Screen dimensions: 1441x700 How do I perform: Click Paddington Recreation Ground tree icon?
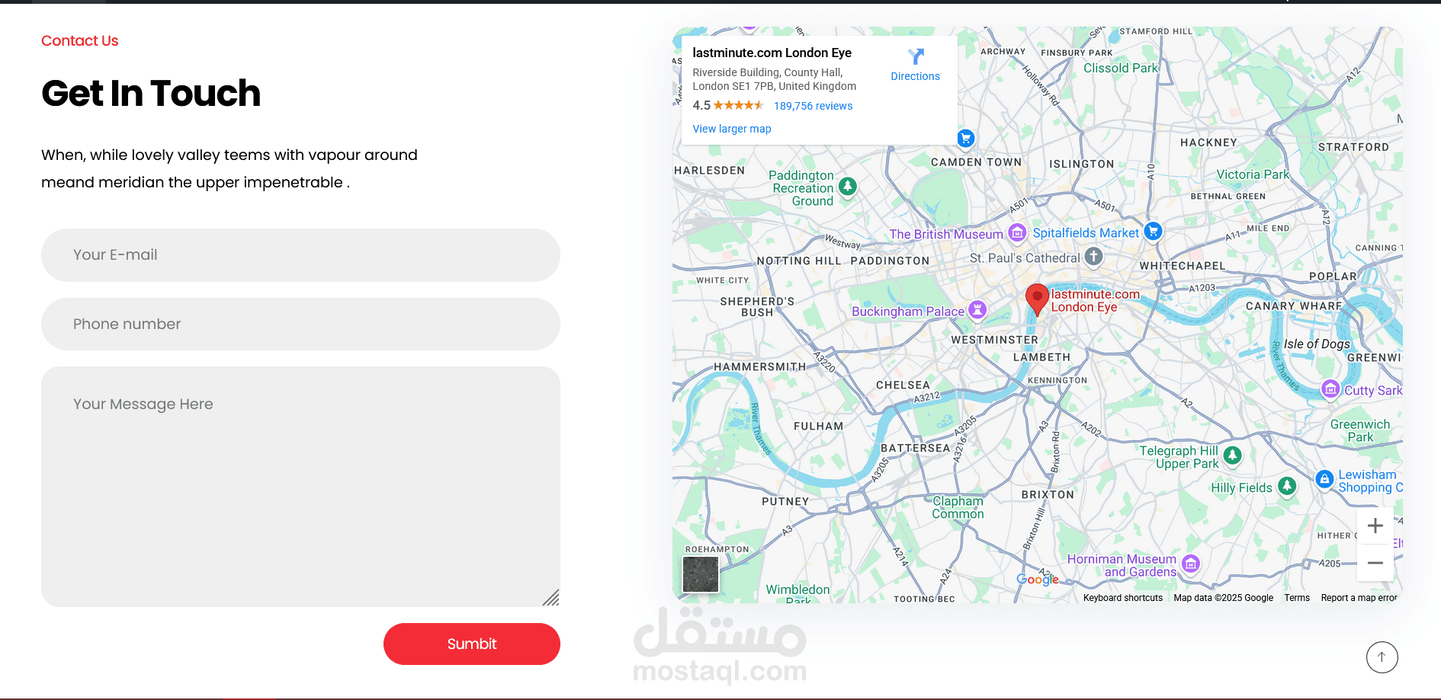point(848,186)
